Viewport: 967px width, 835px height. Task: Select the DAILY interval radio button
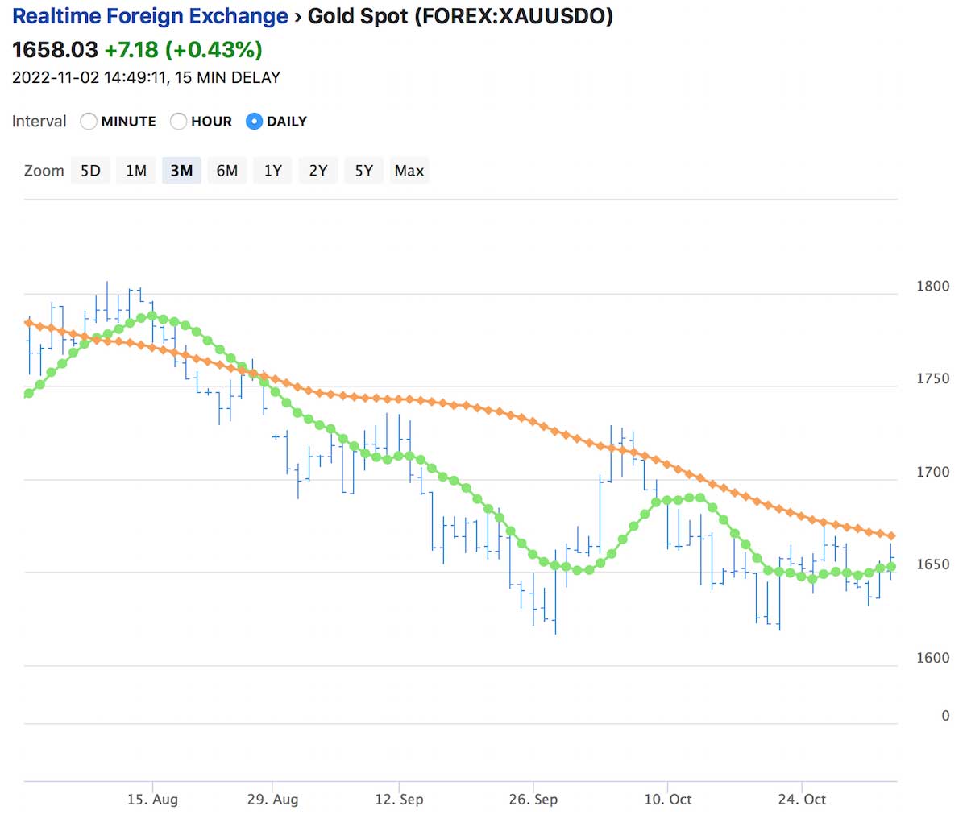(x=254, y=122)
